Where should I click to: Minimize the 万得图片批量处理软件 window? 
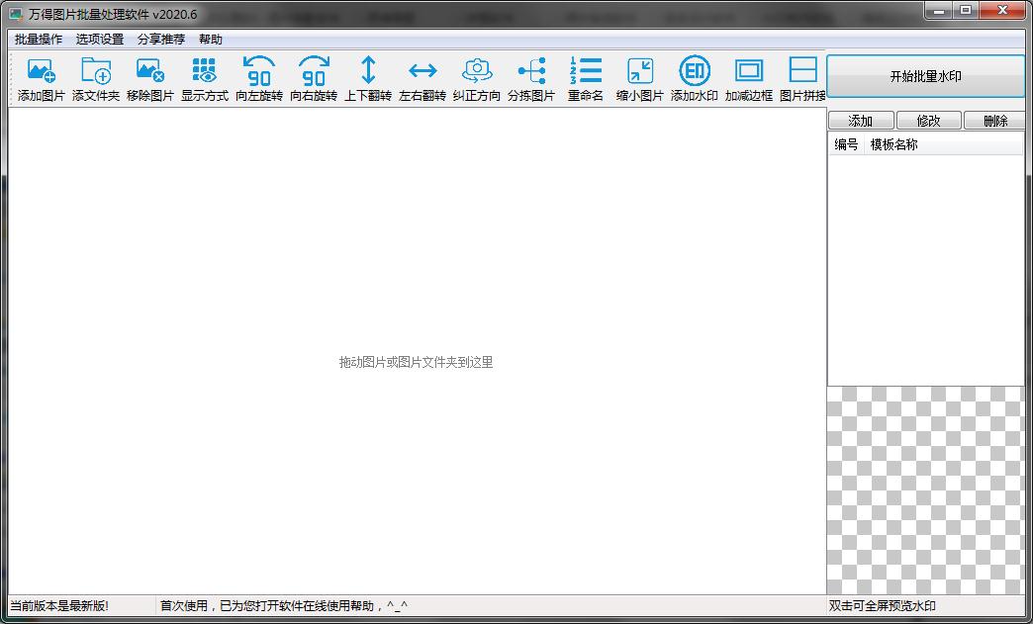click(x=939, y=11)
